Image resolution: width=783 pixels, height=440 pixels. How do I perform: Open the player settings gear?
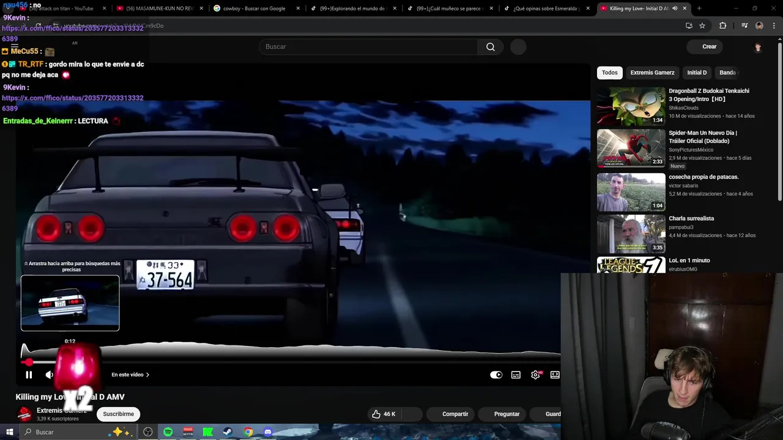(x=535, y=375)
